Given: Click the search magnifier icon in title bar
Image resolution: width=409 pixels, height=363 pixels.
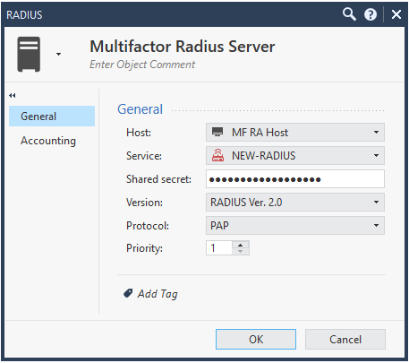Looking at the screenshot, I should pyautogui.click(x=349, y=14).
